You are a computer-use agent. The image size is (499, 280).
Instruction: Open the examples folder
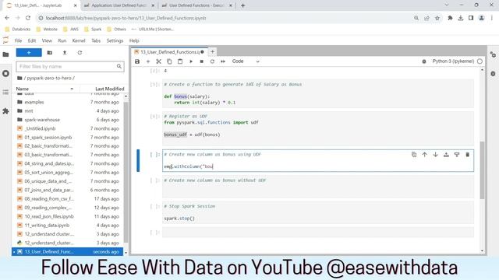[x=68, y=102]
